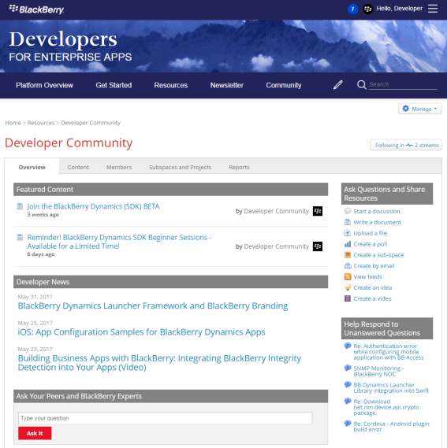Click Start a discussion link
The height and width of the screenshot is (448, 447).
(377, 211)
